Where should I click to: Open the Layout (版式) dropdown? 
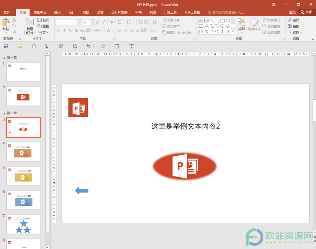44,20
